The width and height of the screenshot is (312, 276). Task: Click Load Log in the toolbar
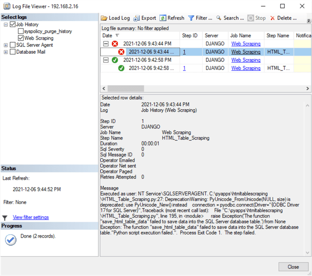(119, 18)
